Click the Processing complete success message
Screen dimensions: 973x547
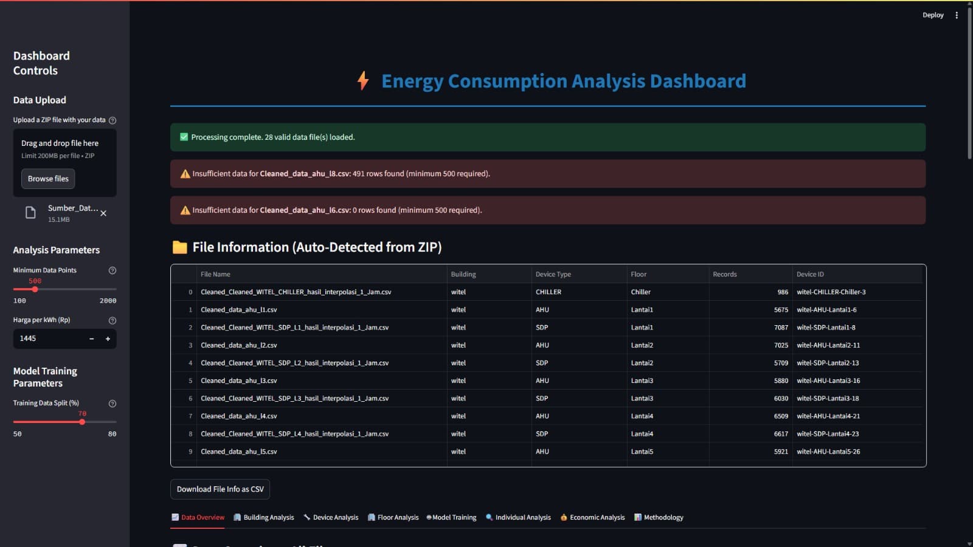pos(548,137)
